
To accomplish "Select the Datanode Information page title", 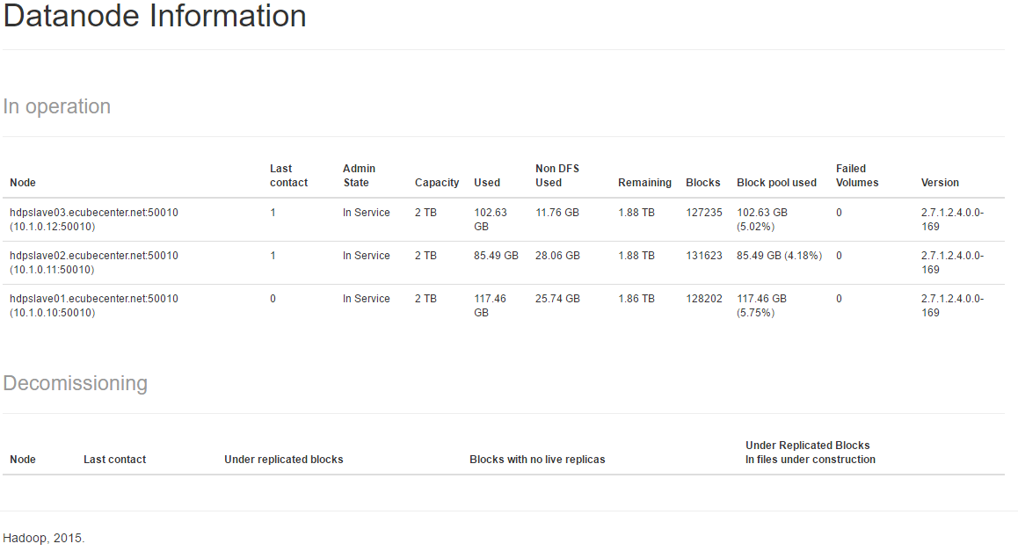I will [156, 16].
